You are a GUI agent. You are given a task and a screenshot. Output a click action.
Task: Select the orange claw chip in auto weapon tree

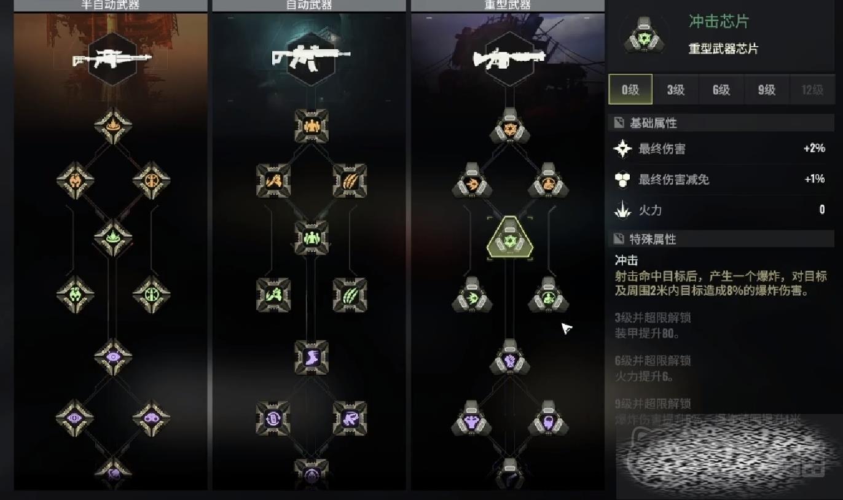click(350, 181)
